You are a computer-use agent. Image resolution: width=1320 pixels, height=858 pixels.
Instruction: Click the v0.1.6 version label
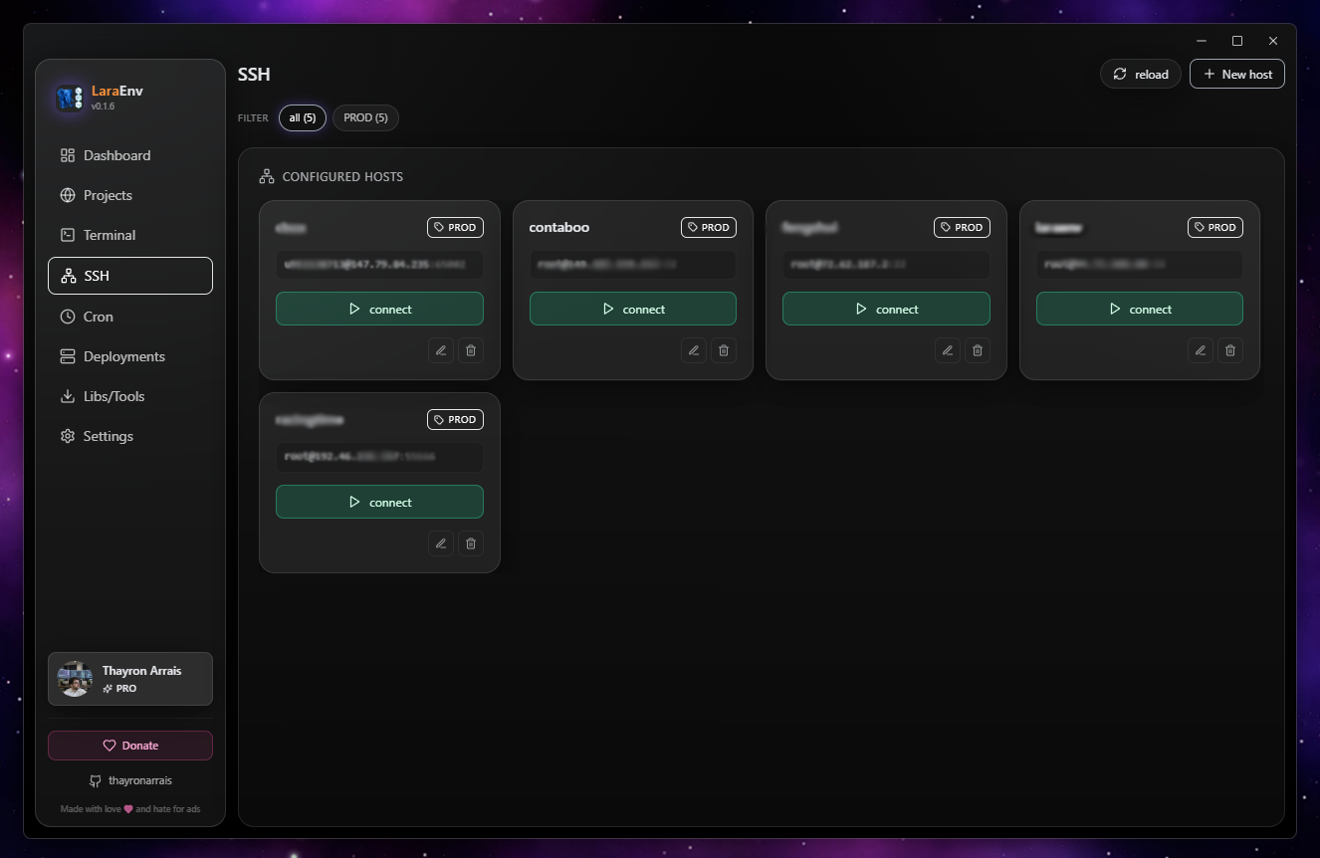pyautogui.click(x=104, y=107)
